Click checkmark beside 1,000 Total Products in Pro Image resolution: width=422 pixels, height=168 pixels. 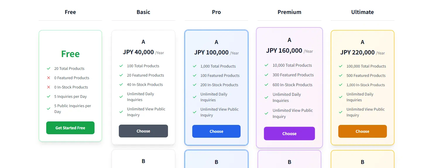[195, 66]
